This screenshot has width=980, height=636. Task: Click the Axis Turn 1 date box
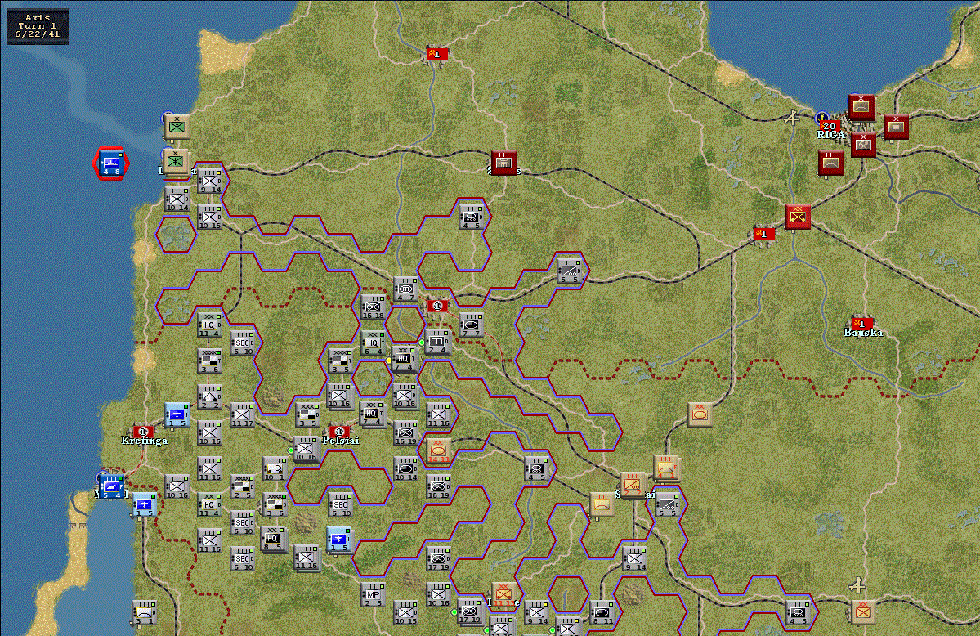click(x=37, y=26)
